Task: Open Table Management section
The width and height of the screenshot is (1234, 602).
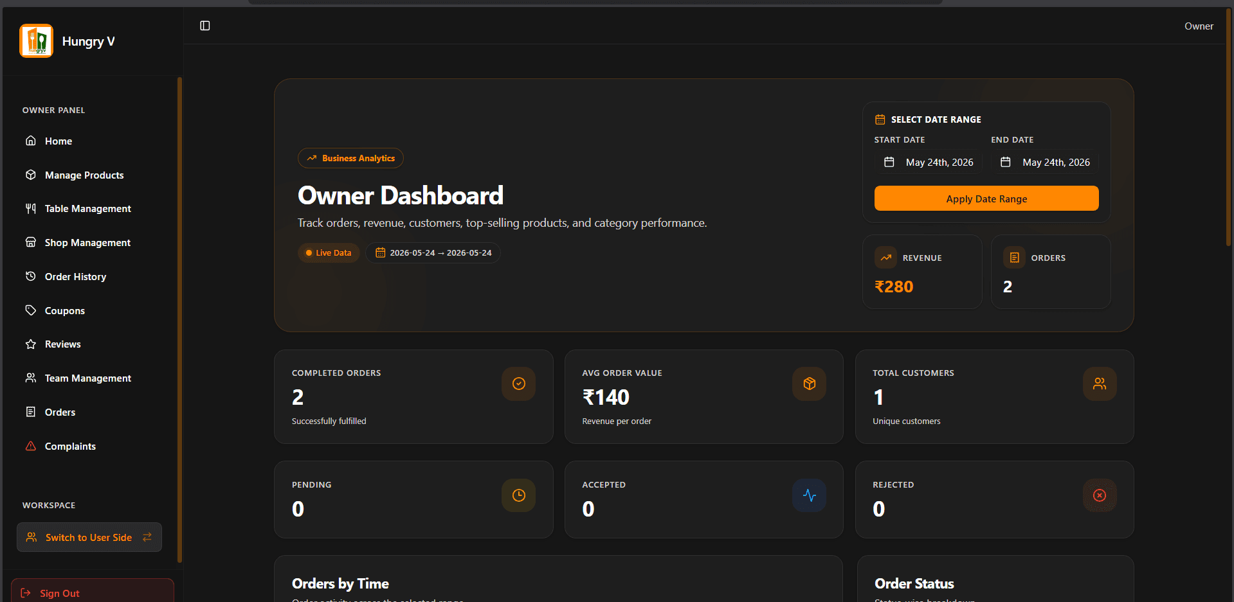Action: [x=89, y=208]
